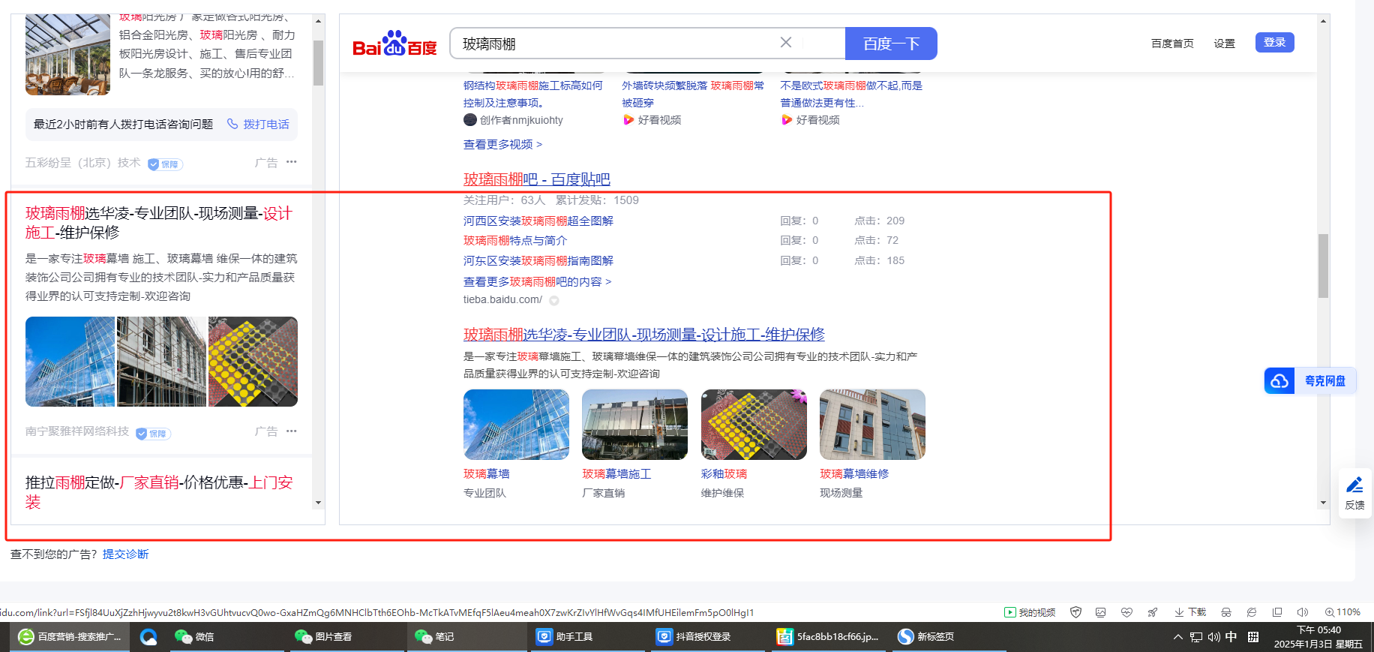Click the split-window icon in status bar
Image resolution: width=1374 pixels, height=652 pixels.
[x=1277, y=612]
